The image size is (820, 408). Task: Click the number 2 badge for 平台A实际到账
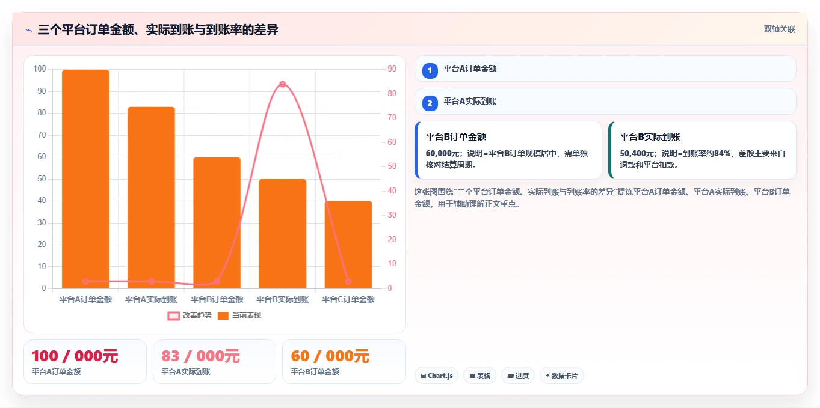coord(430,103)
